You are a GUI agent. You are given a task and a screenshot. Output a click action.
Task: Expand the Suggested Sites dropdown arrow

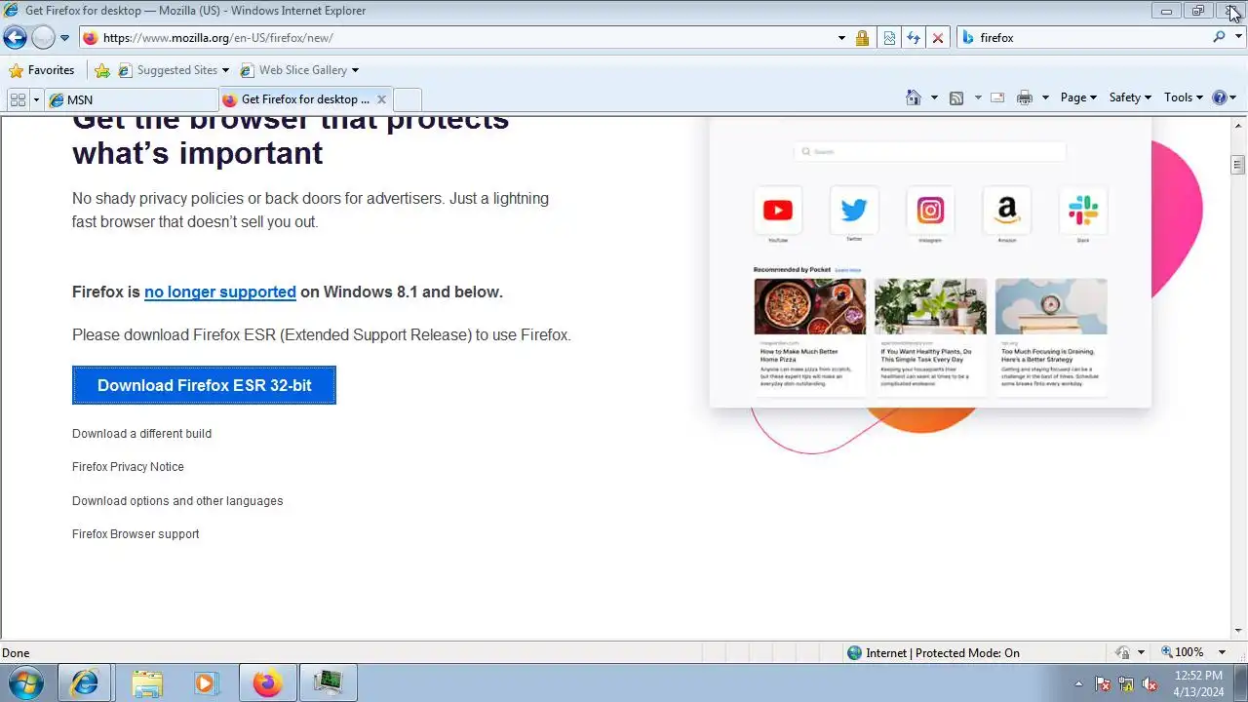(225, 70)
